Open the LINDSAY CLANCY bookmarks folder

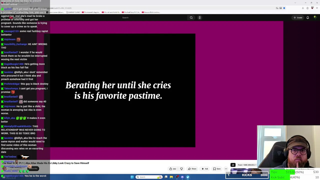tap(73, 12)
